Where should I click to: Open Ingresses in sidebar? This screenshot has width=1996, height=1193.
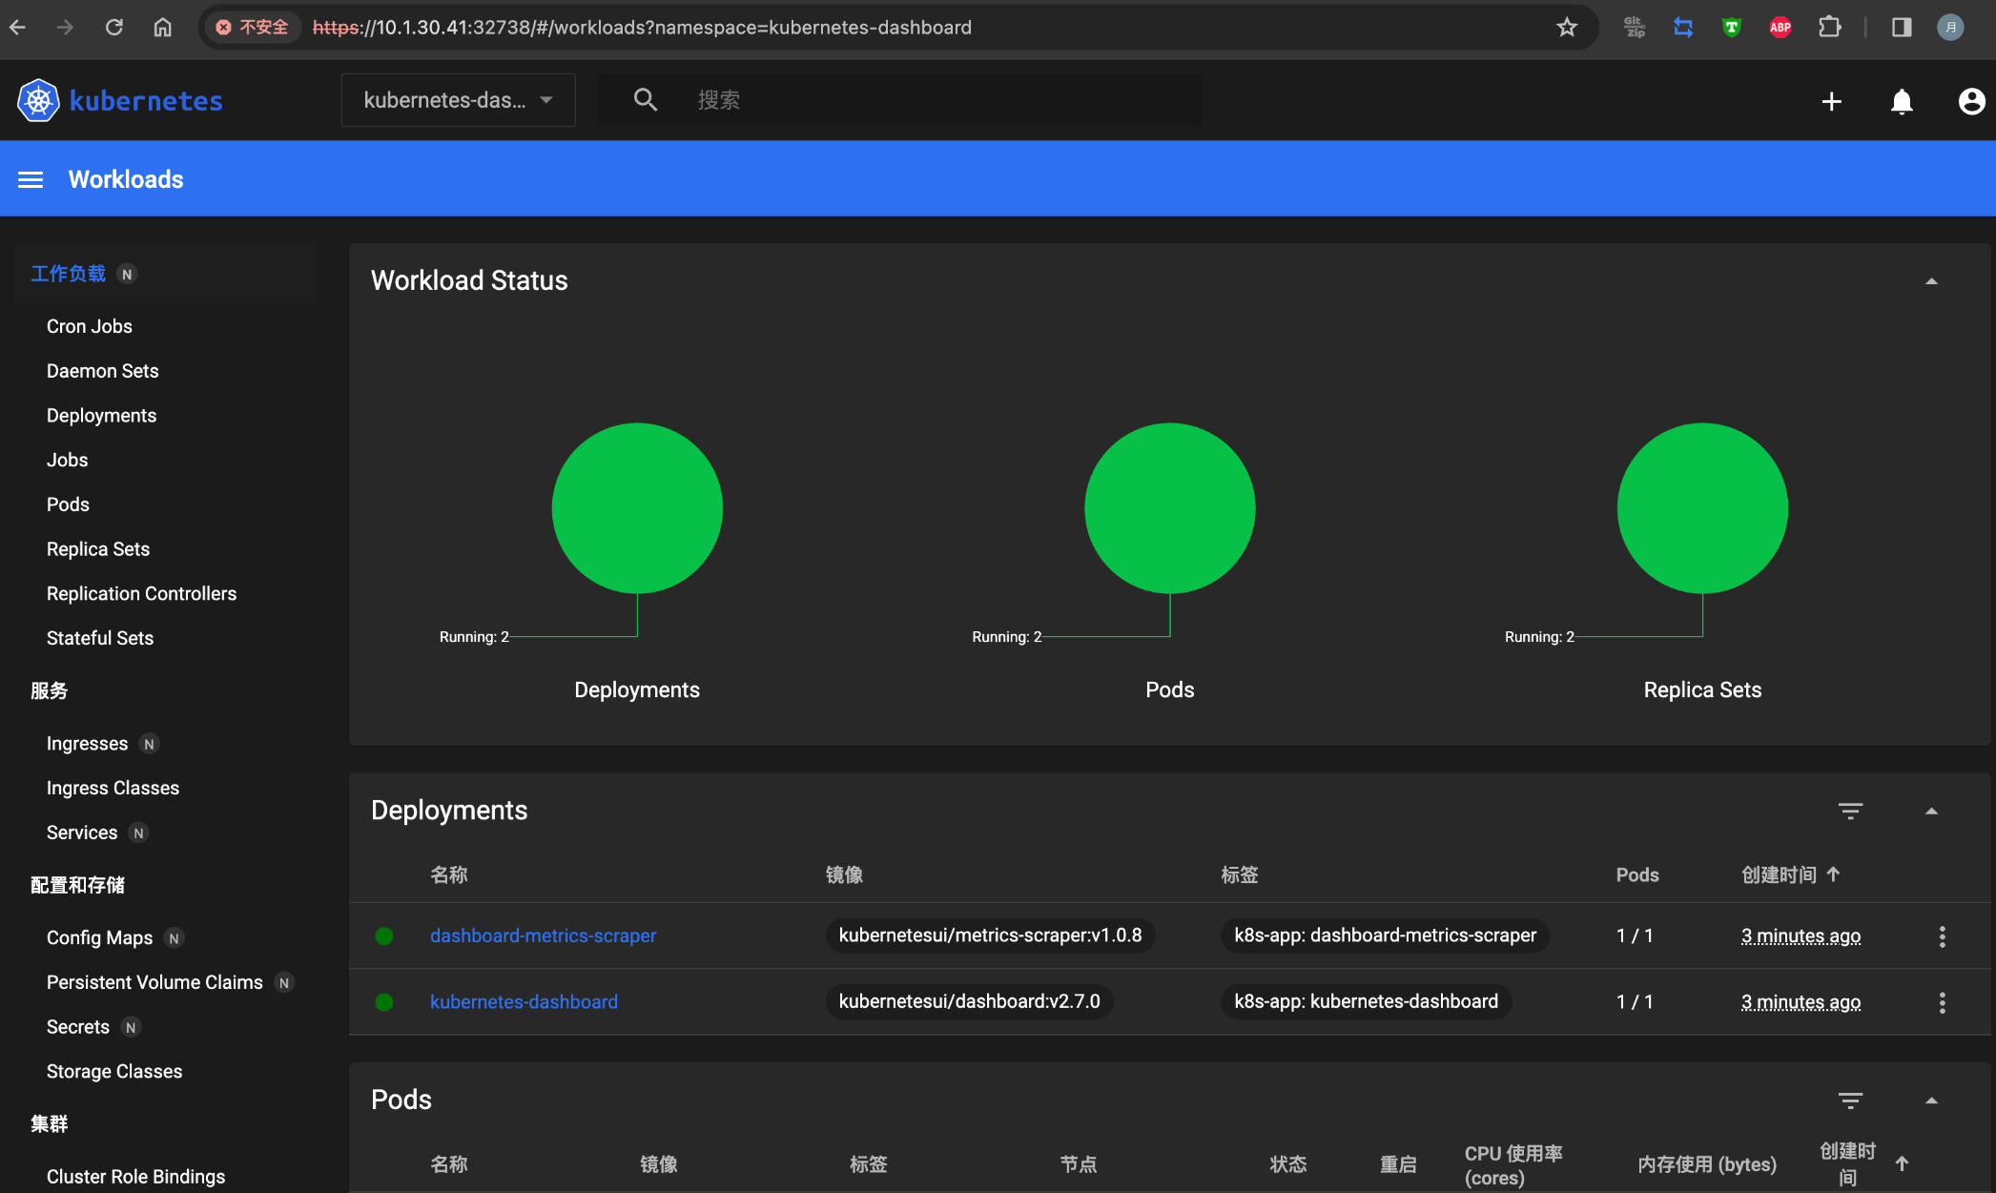[x=87, y=743]
